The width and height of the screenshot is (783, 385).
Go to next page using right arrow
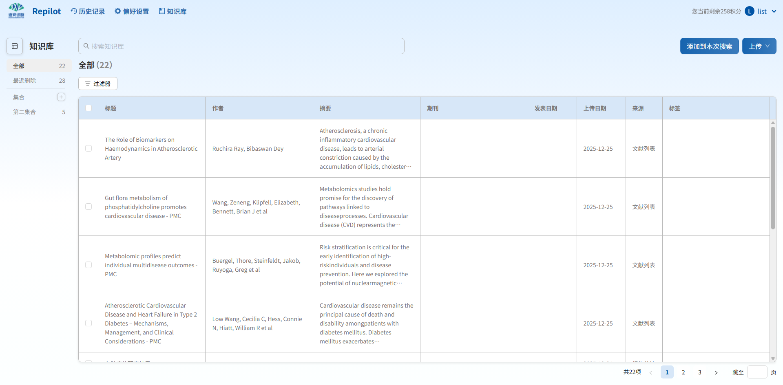(x=716, y=372)
